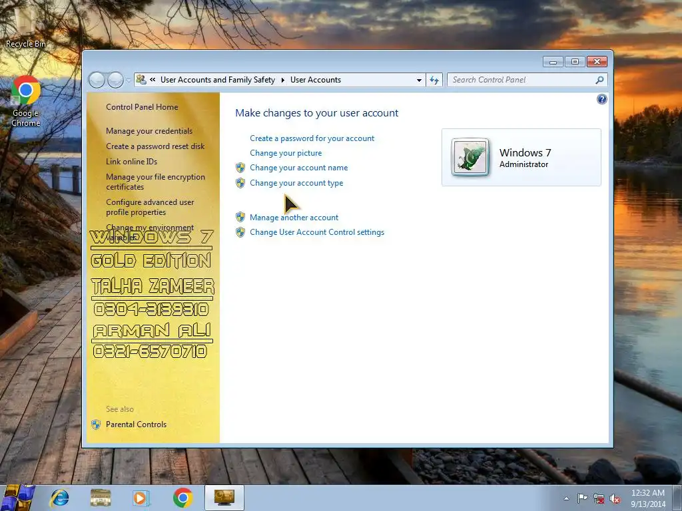Open Internet Explorer from taskbar
Screen dimensions: 682x511
click(x=59, y=498)
